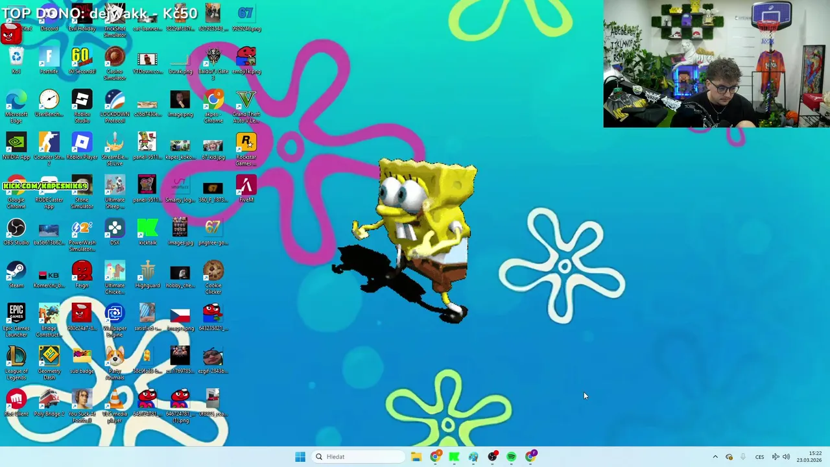830x467 pixels.
Task: Open the CES keyboard language switcher
Action: point(759,457)
